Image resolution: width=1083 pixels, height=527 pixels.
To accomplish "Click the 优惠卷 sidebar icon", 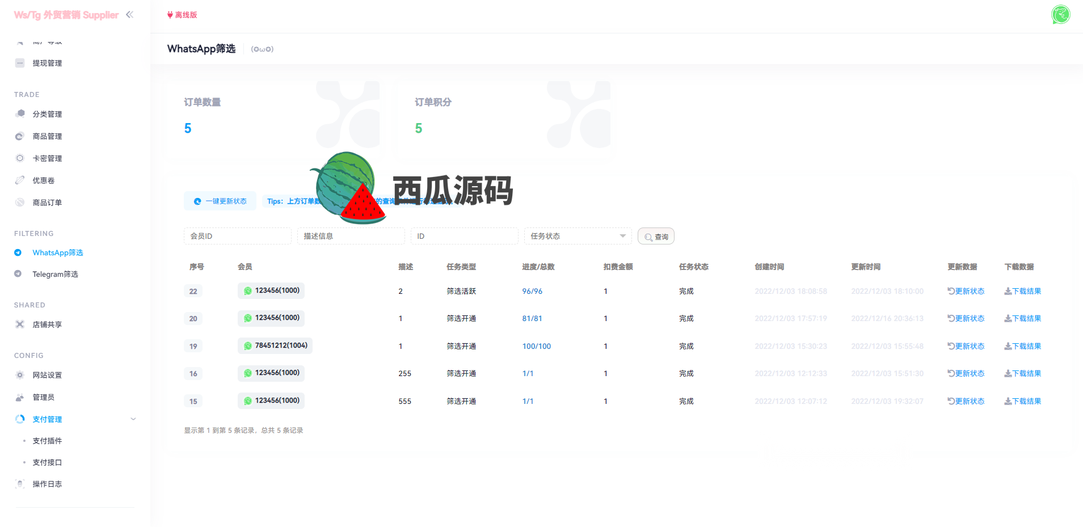I will [20, 180].
